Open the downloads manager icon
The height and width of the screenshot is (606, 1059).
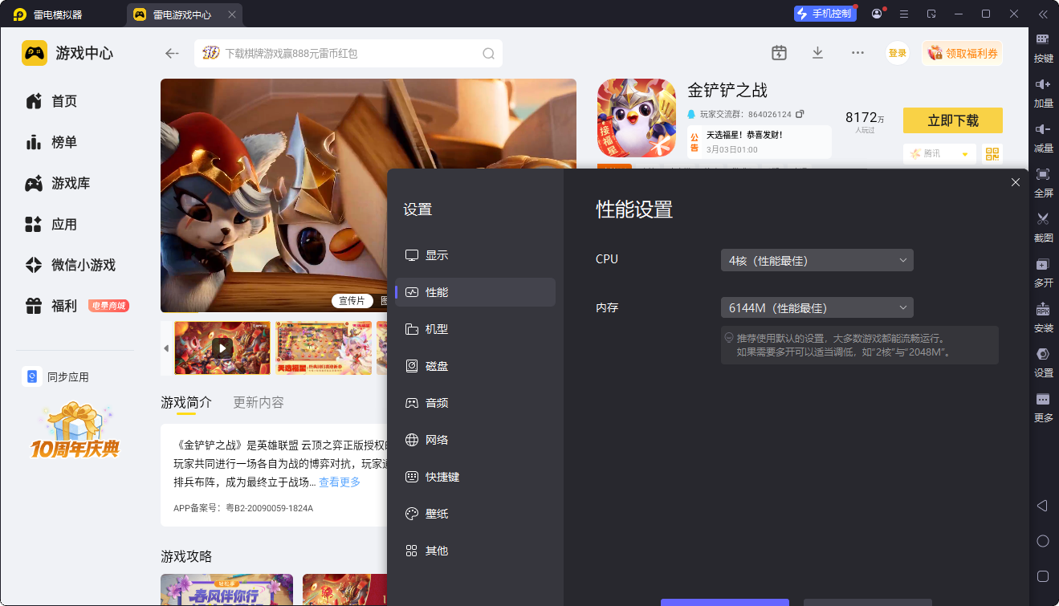(x=817, y=53)
